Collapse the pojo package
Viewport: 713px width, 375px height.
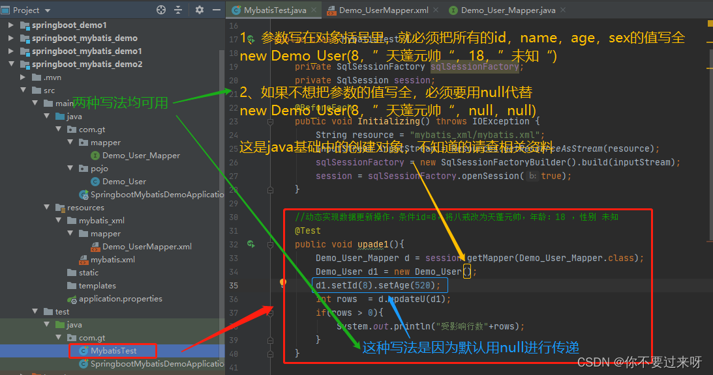point(70,168)
